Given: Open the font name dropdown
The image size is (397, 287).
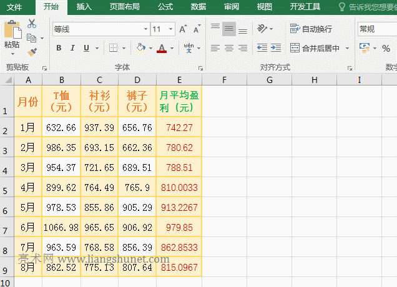Looking at the screenshot, I should pyautogui.click(x=145, y=29).
